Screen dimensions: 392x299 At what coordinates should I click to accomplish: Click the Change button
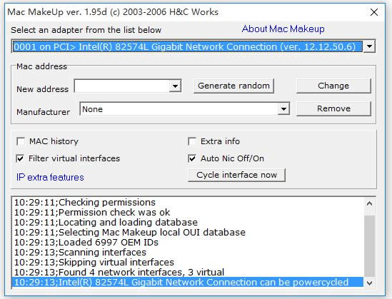(x=333, y=86)
